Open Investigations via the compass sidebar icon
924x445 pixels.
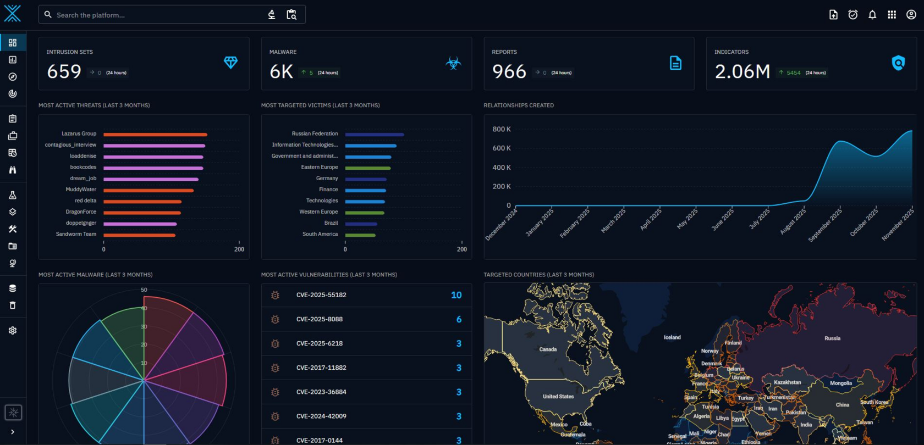pos(13,77)
